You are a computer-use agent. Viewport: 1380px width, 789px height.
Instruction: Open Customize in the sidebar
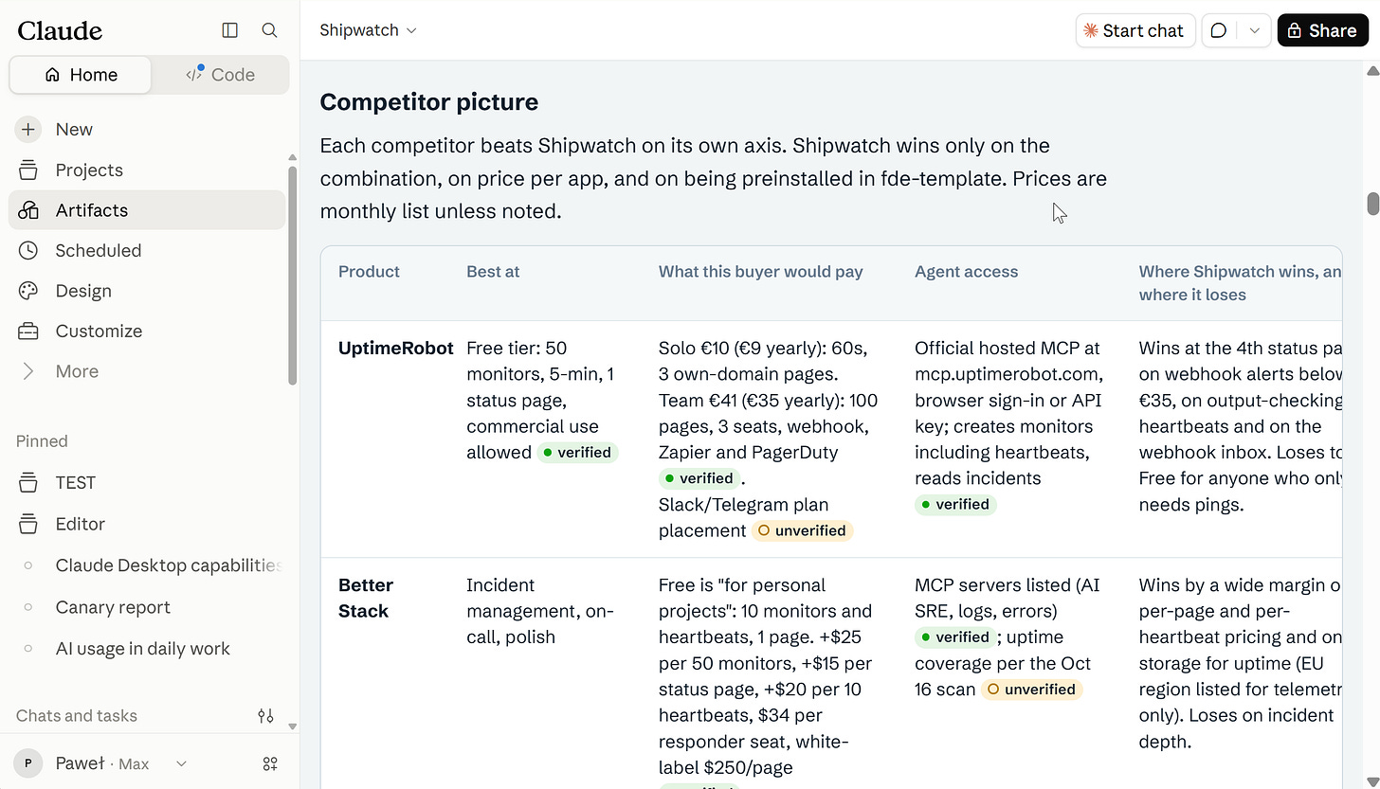tap(147, 332)
